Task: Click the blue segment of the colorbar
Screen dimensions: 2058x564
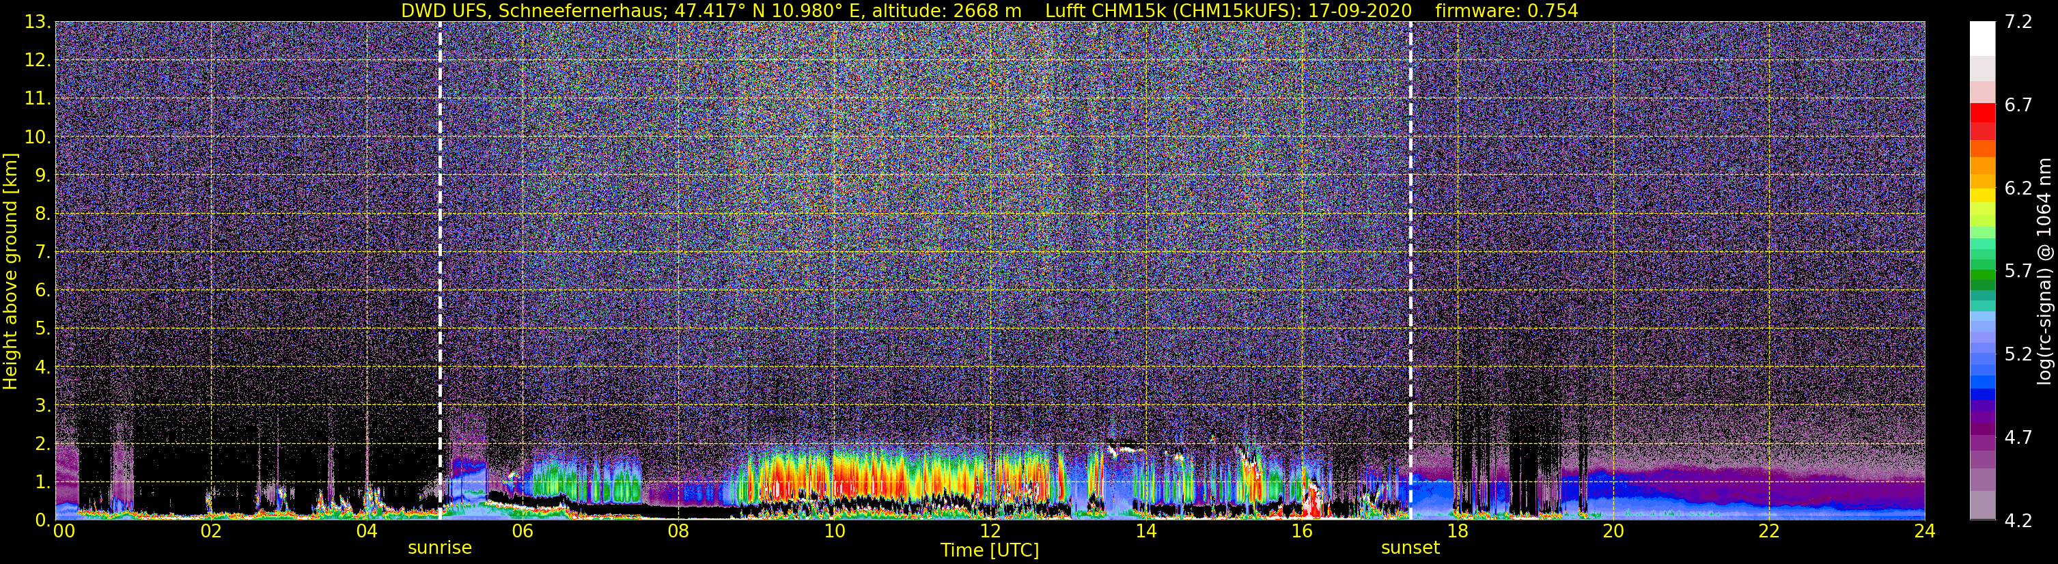Action: (x=1982, y=393)
